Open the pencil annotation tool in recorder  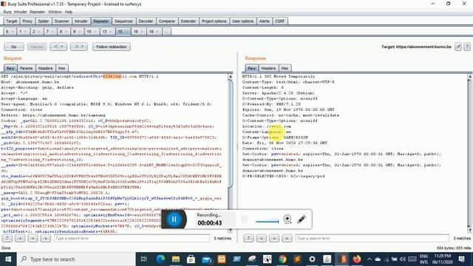tap(302, 219)
